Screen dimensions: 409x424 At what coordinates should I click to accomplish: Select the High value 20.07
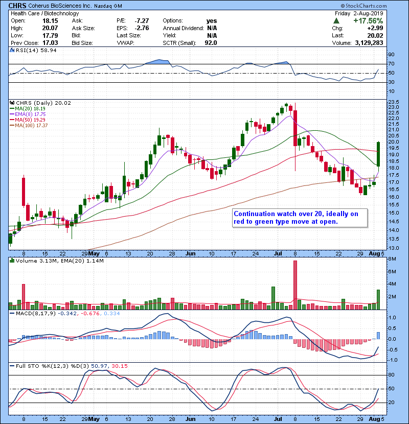point(50,28)
